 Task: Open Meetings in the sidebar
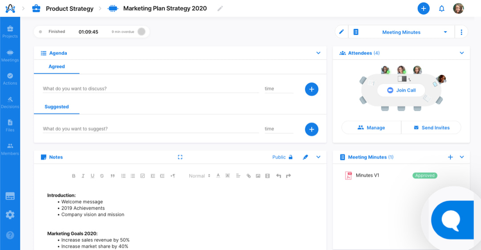[x=10, y=56]
